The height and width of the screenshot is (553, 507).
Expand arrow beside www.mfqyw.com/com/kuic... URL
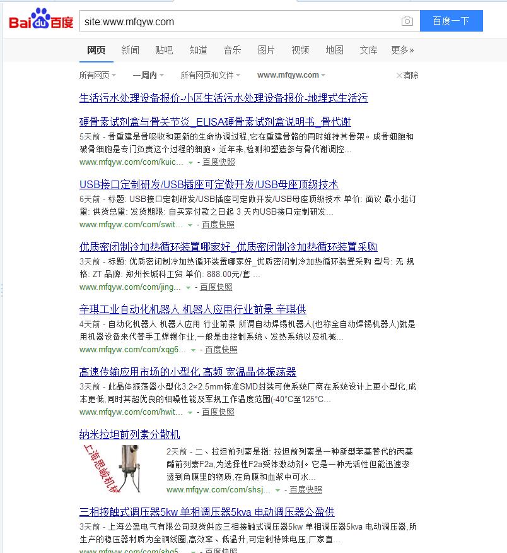tap(190, 163)
